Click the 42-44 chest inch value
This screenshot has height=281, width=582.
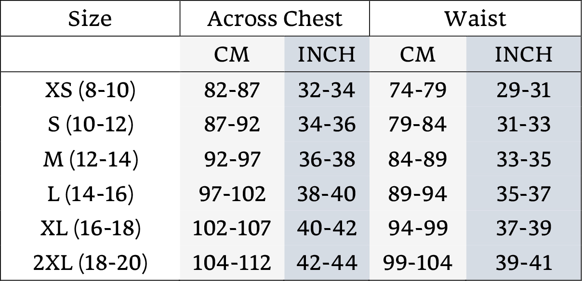point(327,263)
